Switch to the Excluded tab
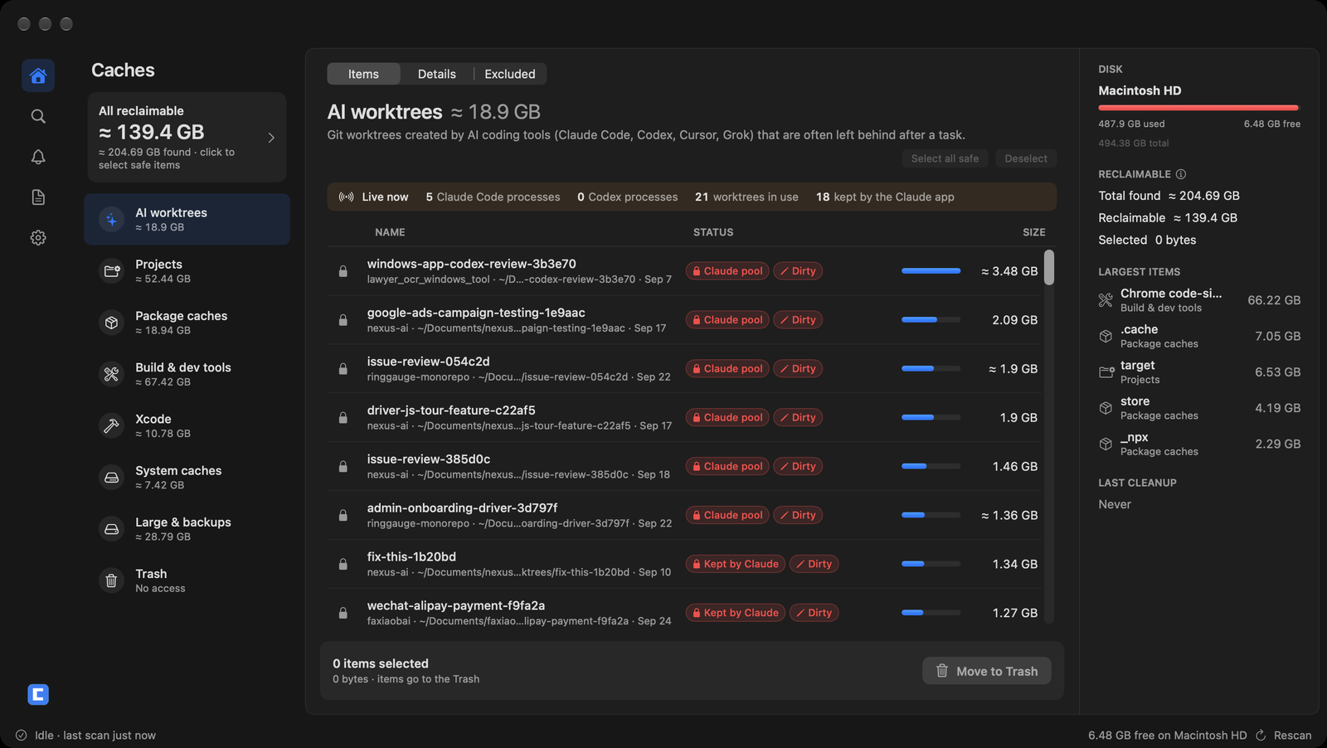Image resolution: width=1327 pixels, height=748 pixels. tap(510, 74)
